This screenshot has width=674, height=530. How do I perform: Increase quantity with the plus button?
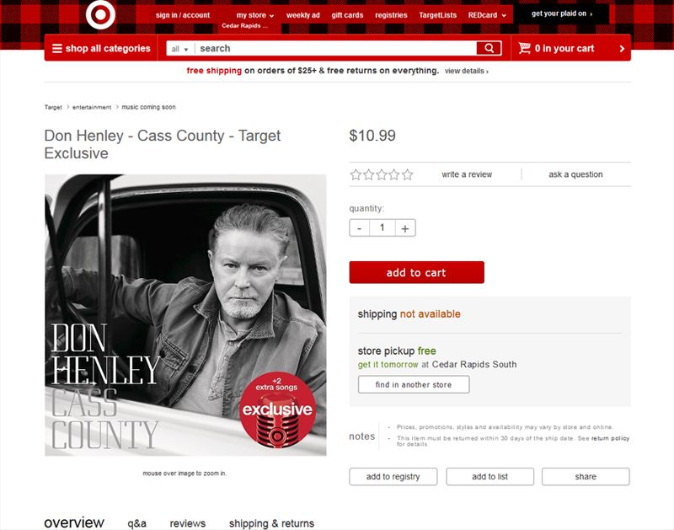[405, 228]
